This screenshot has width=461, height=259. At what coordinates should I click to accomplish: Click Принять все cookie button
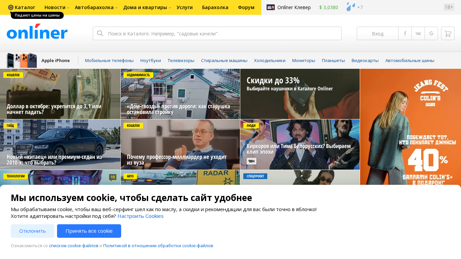pos(89,231)
